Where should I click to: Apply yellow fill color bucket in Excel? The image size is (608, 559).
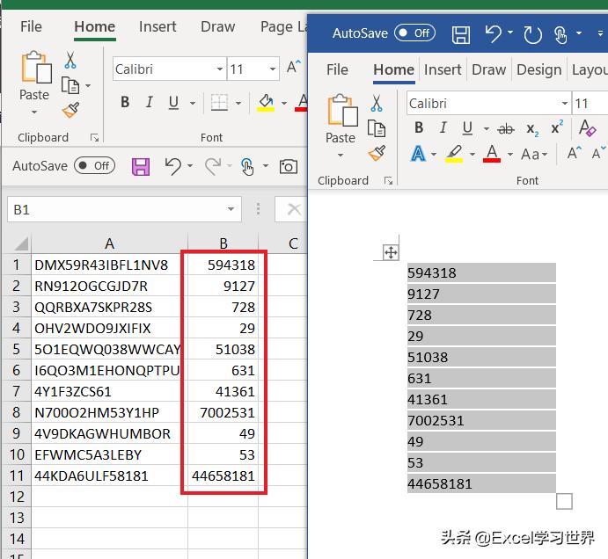(x=266, y=103)
